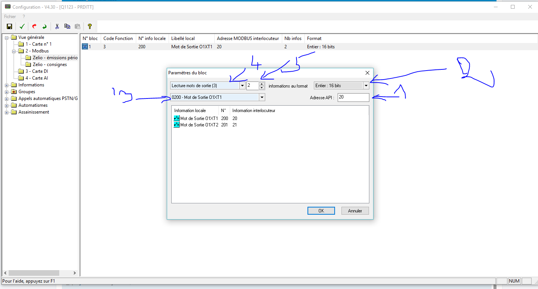Click the green redo arrow icon
This screenshot has width=538, height=289.
point(45,26)
